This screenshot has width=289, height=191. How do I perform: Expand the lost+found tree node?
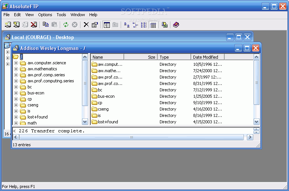pyautogui.click(x=16, y=117)
